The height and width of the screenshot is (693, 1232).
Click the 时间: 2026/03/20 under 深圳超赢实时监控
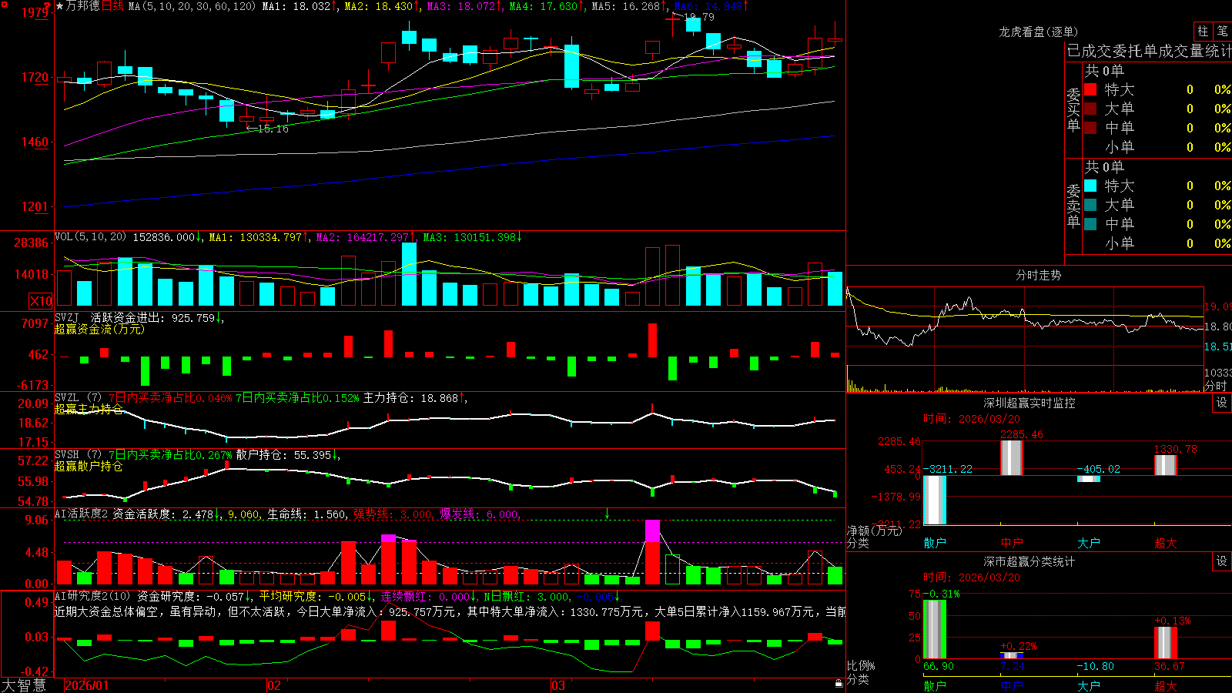tap(972, 419)
